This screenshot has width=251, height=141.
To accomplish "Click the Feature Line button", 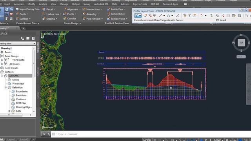I will (51, 14).
